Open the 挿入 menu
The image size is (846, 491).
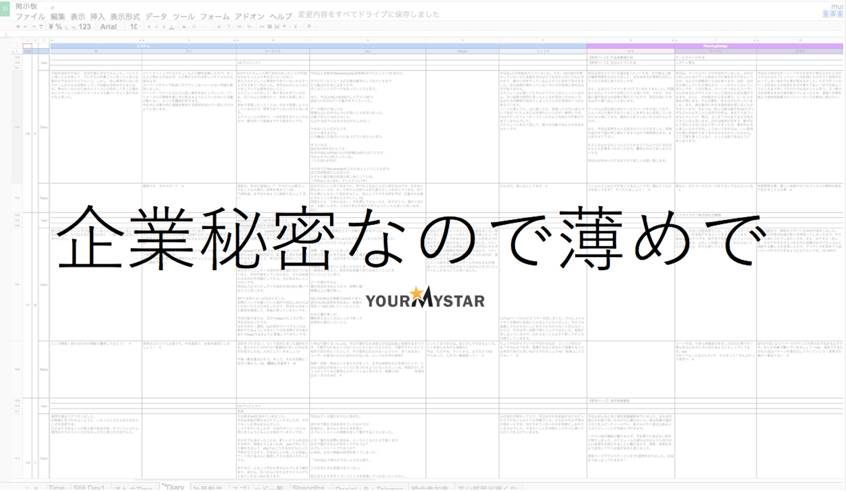pos(98,16)
